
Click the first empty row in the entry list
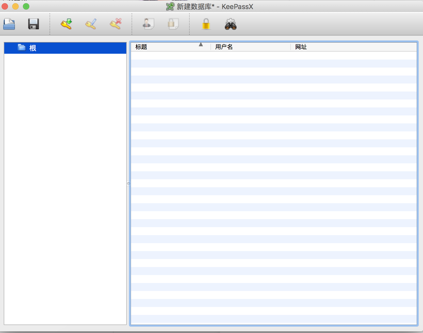pyautogui.click(x=274, y=56)
